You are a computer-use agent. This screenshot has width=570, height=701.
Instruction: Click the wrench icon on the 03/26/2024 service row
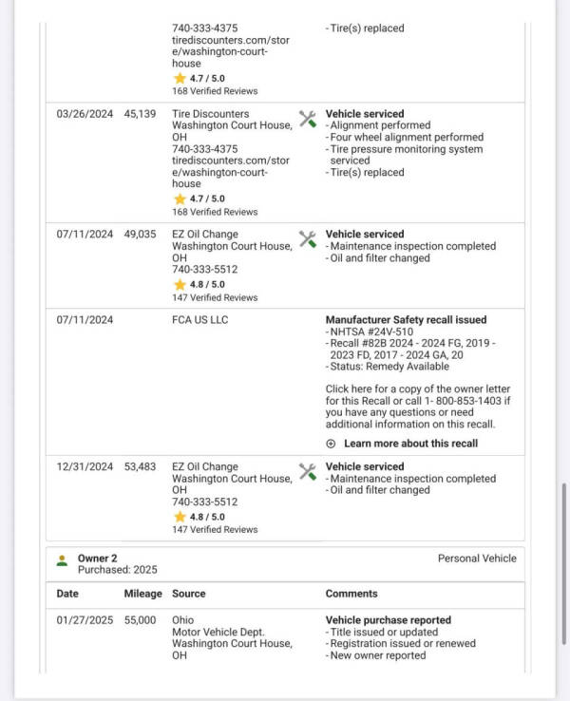[x=307, y=119]
